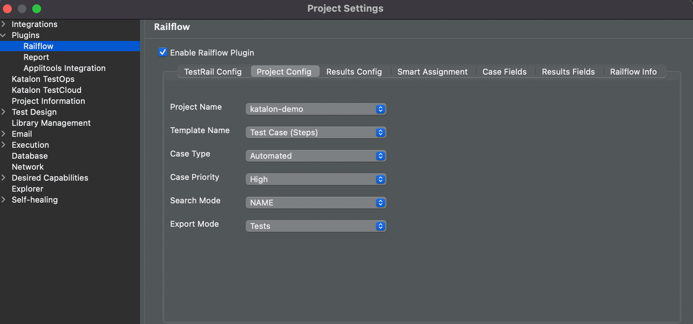The image size is (693, 324).
Task: Collapse the Plugins tree node
Action: [3, 35]
